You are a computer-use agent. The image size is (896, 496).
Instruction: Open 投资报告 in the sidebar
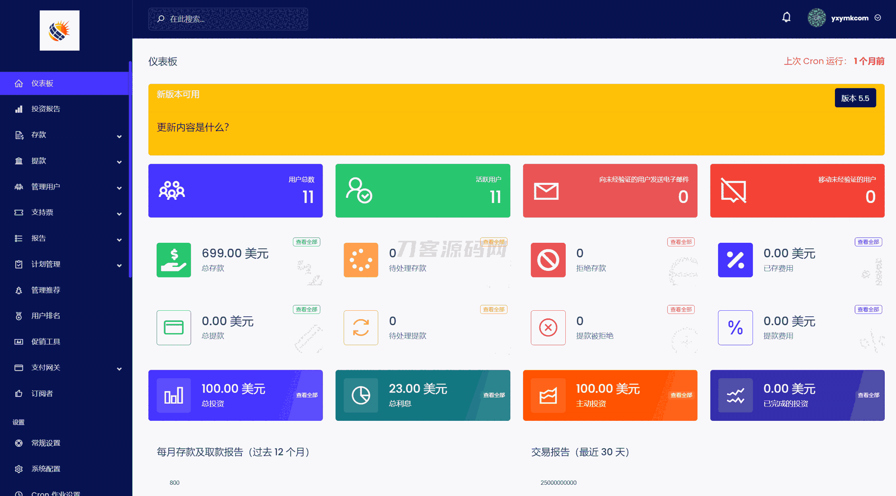click(x=46, y=109)
